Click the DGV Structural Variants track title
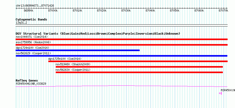235x108 pixels. click(x=98, y=34)
